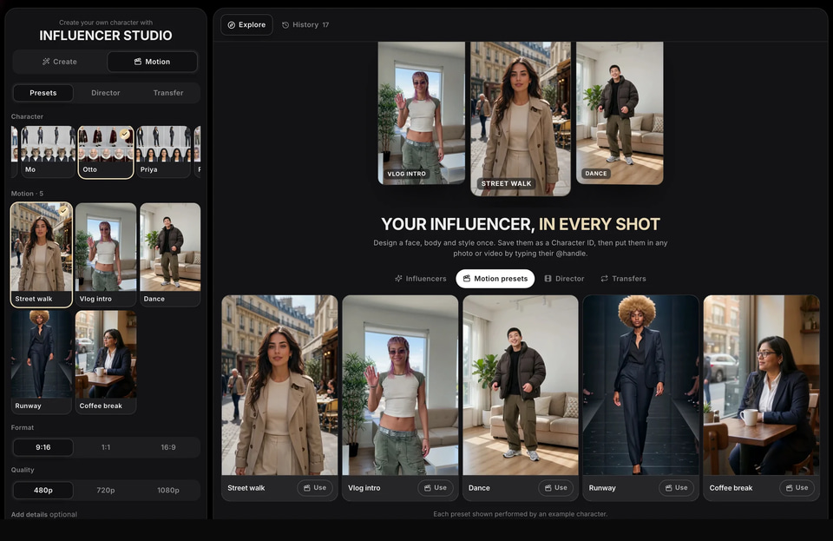The height and width of the screenshot is (541, 833).
Task: Select the Motion mode tab
Action: (x=152, y=62)
